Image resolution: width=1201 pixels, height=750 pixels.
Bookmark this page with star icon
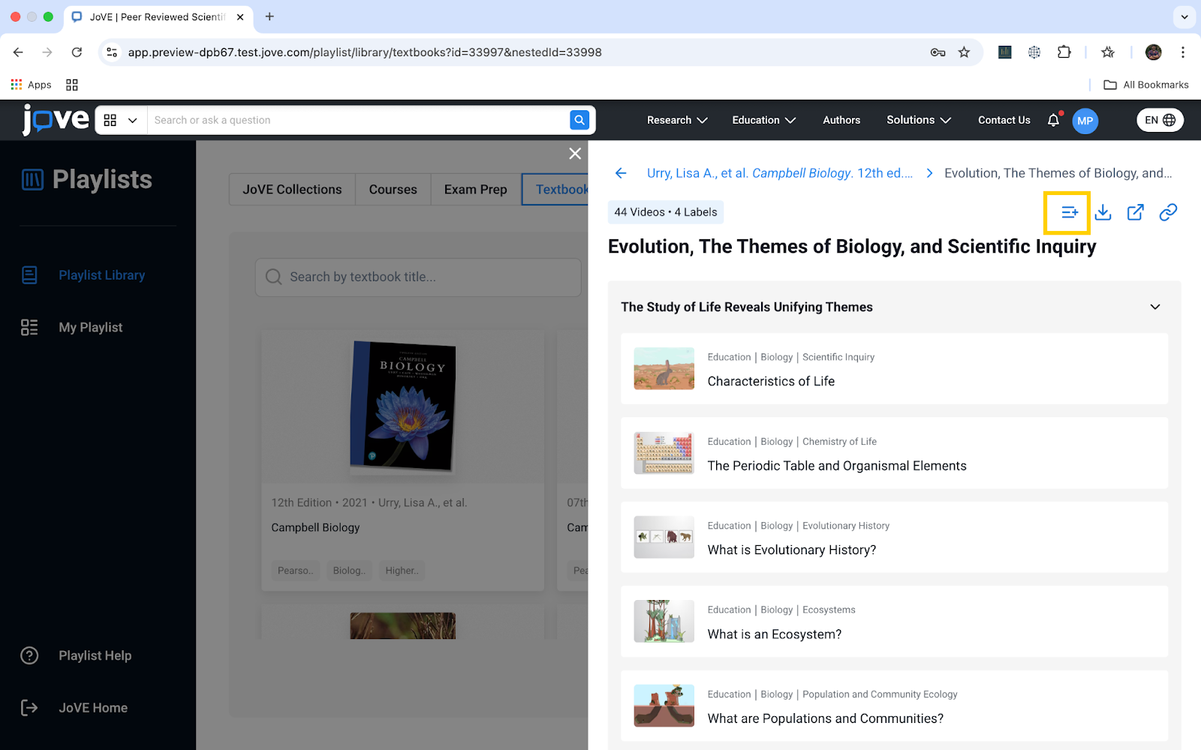pyautogui.click(x=965, y=52)
